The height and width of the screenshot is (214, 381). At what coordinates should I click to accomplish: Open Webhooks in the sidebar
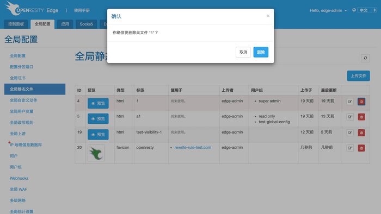coord(19,178)
